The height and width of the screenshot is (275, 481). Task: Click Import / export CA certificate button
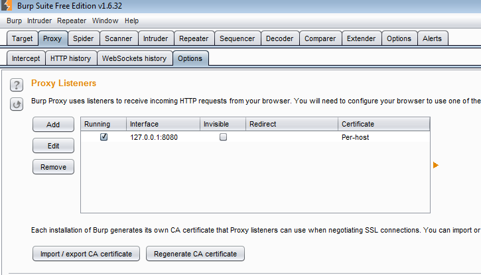[x=86, y=253]
